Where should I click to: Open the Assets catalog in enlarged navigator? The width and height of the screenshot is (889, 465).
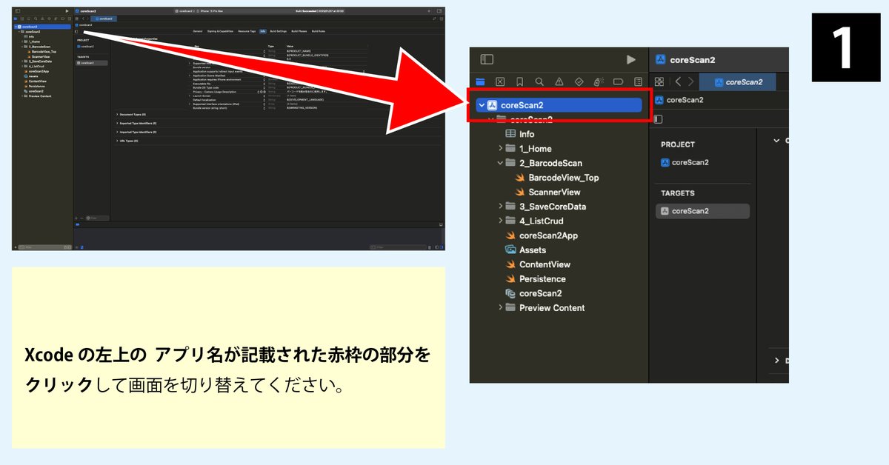pos(525,250)
